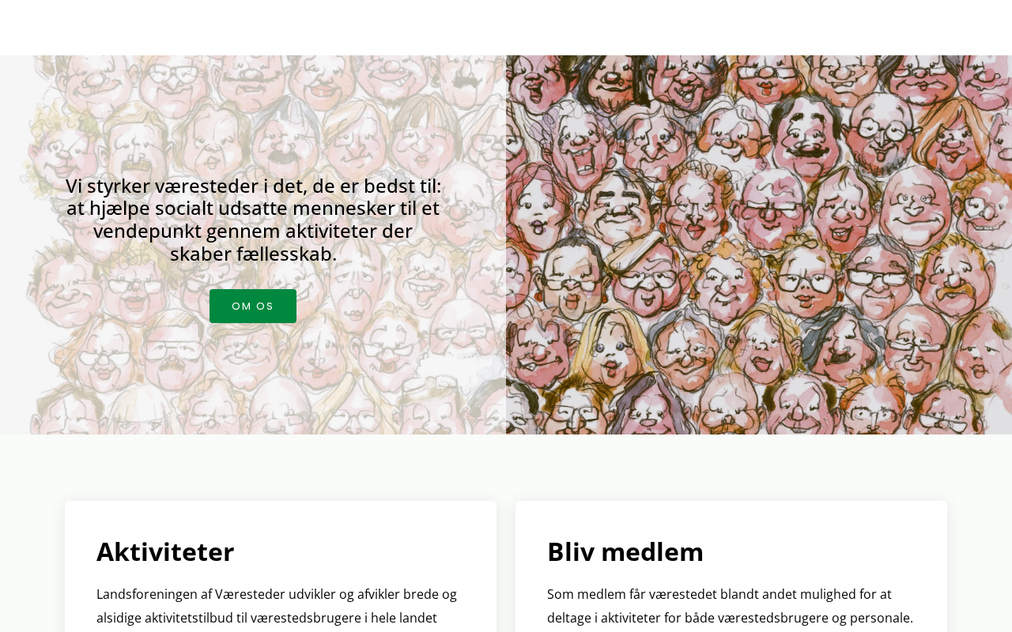This screenshot has width=1012, height=632.
Task: Click the white Bliv medlem card beside its heading
Action: click(822, 551)
